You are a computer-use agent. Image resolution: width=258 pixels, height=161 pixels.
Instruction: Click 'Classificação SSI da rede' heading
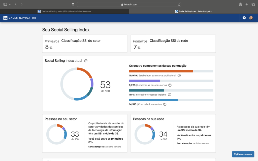click(169, 41)
